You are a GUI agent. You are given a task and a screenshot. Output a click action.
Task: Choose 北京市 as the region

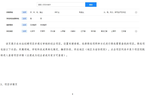point(33,31)
